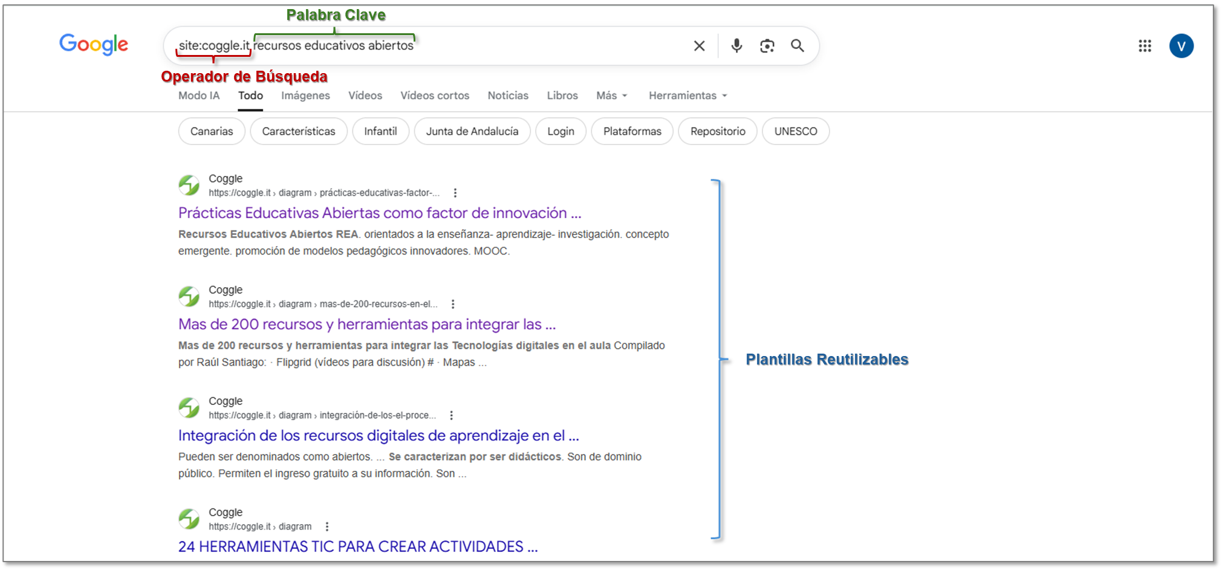Open the 24 HERRAMIENTAS TIC result link
The image size is (1222, 570).
pyautogui.click(x=358, y=546)
